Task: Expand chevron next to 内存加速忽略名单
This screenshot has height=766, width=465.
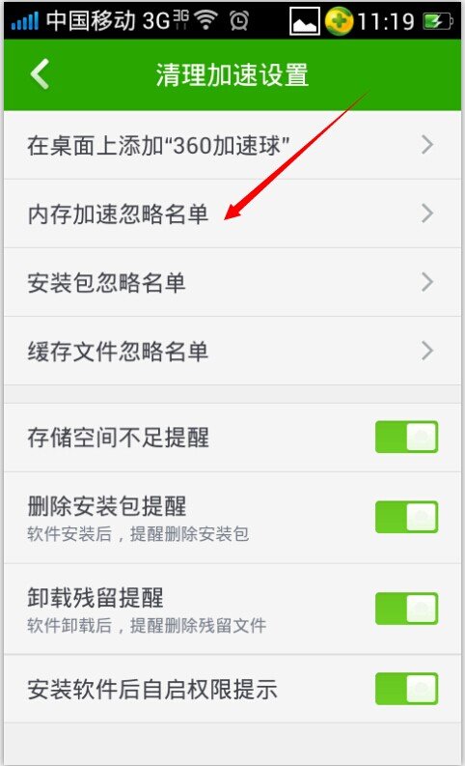Action: coord(427,213)
